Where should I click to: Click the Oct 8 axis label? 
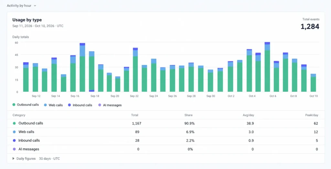pos(294,96)
